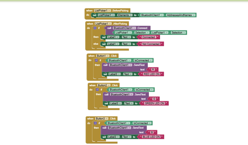Select the .AfterPicking event label

point(120,24)
